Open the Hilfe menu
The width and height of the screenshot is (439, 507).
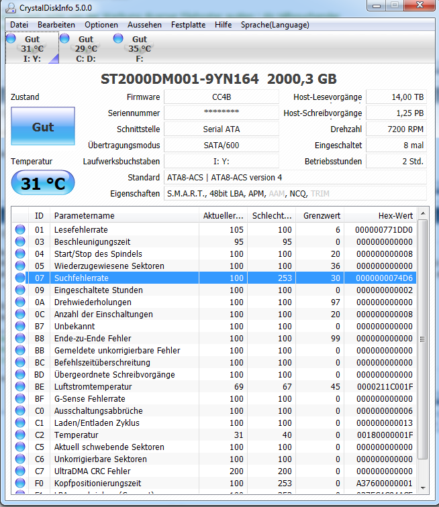tap(224, 25)
